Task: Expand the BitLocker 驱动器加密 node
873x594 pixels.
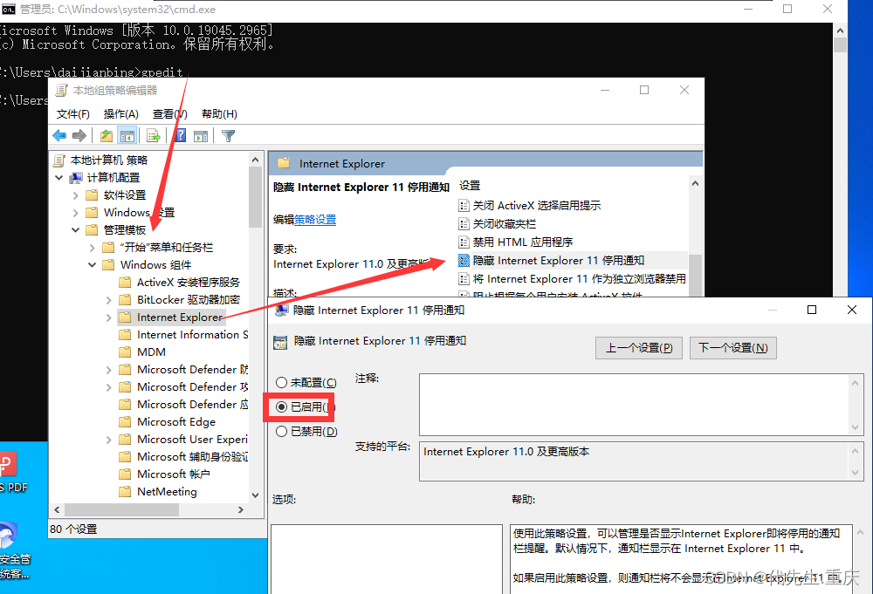Action: pyautogui.click(x=109, y=300)
